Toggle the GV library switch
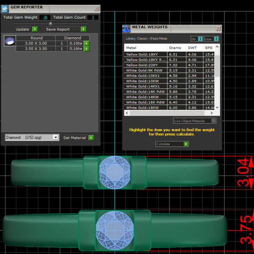This screenshot has height=254, width=254. click(x=200, y=39)
